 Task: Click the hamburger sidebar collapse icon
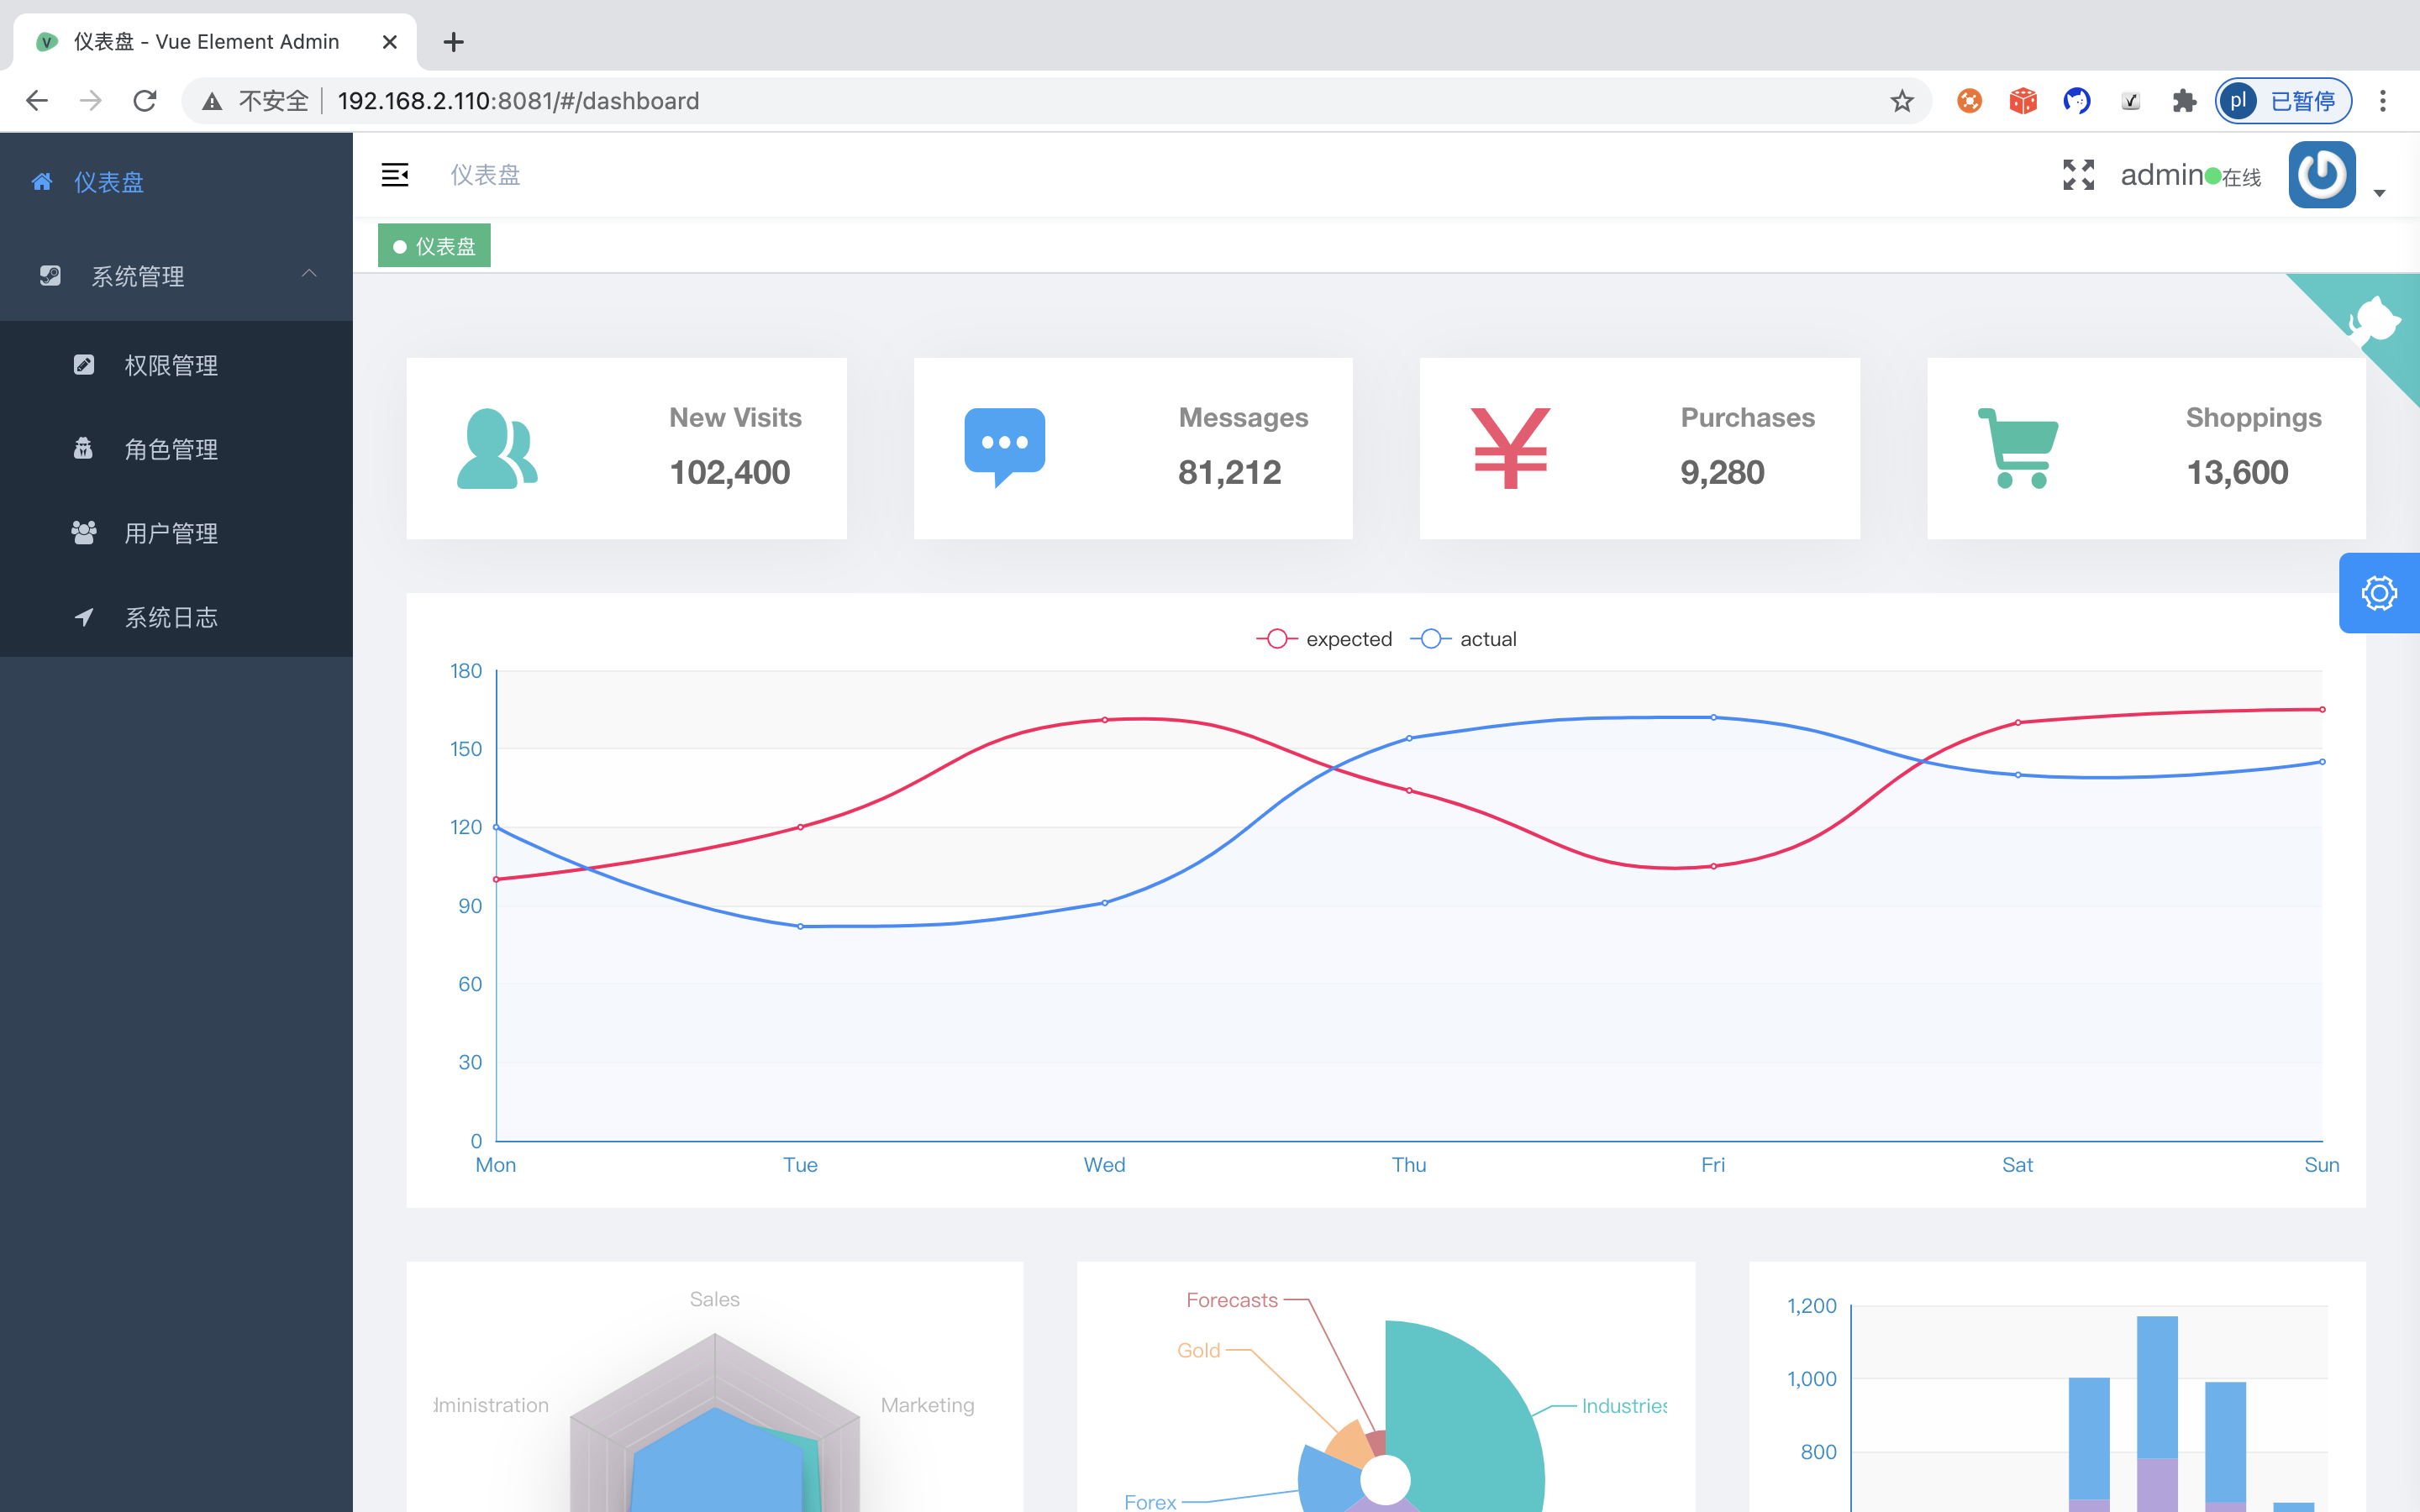coord(395,175)
